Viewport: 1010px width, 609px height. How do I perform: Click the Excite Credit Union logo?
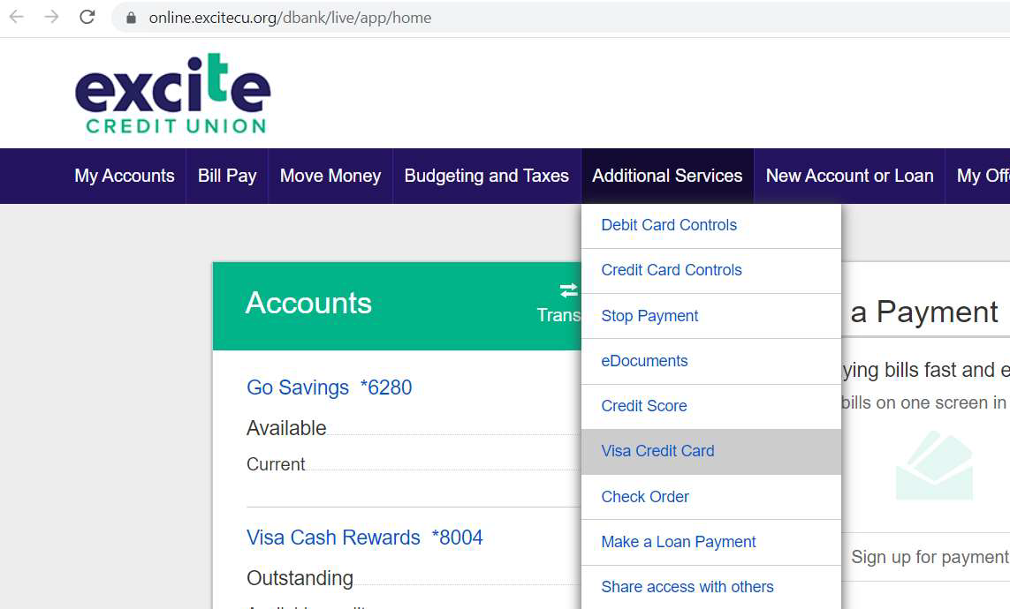point(172,94)
